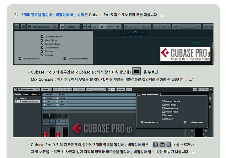
Task: Open Racks dropdown arrow in Cubase 9.5 toolbar
Action: tap(51, 89)
